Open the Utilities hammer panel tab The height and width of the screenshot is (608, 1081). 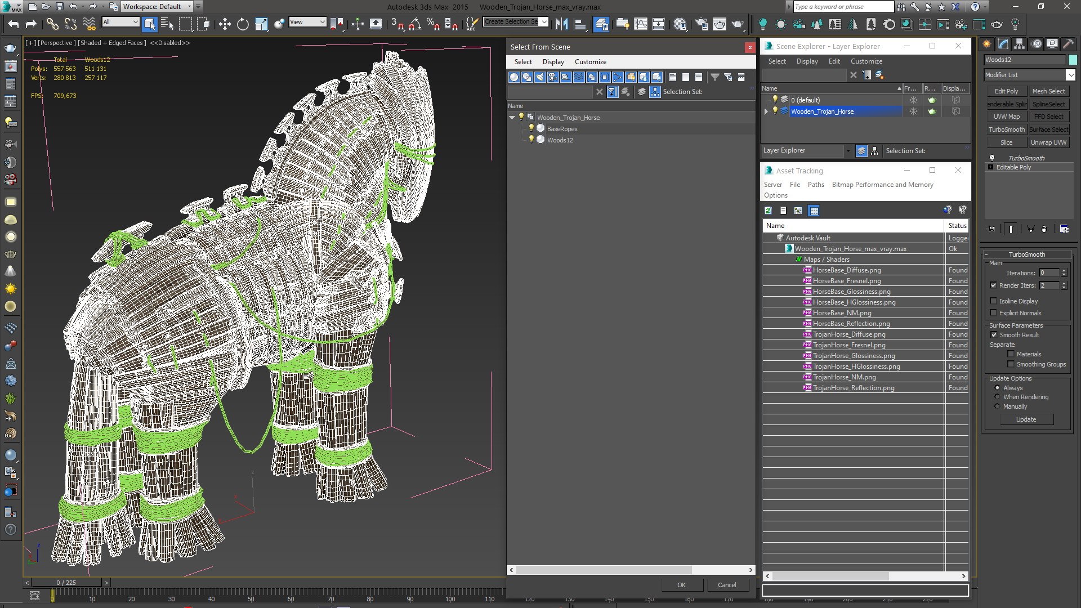[1068, 44]
